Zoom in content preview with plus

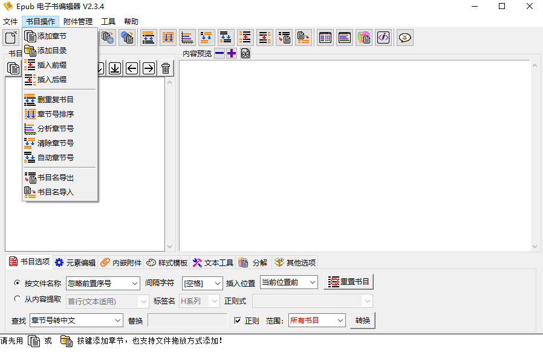click(232, 53)
